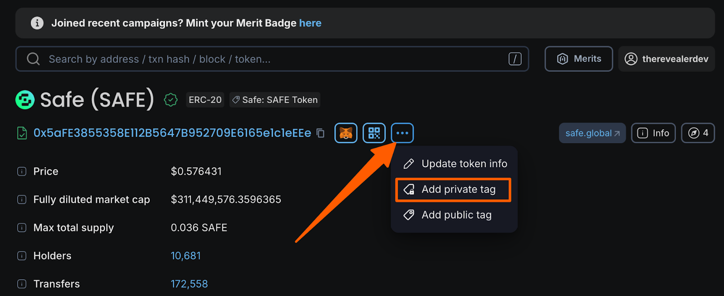The width and height of the screenshot is (724, 296).
Task: Open the therevealerdev account menu
Action: coord(666,59)
